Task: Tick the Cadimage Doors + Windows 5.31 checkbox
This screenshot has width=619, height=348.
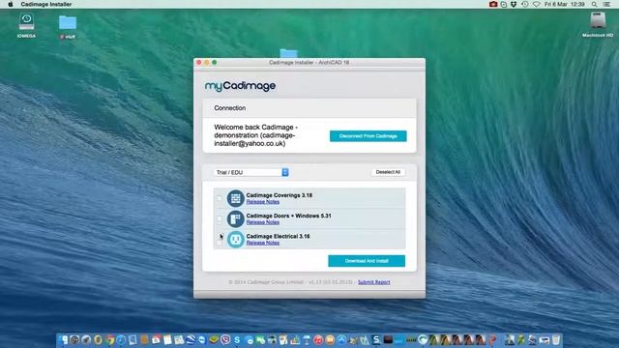Action: [x=220, y=218]
